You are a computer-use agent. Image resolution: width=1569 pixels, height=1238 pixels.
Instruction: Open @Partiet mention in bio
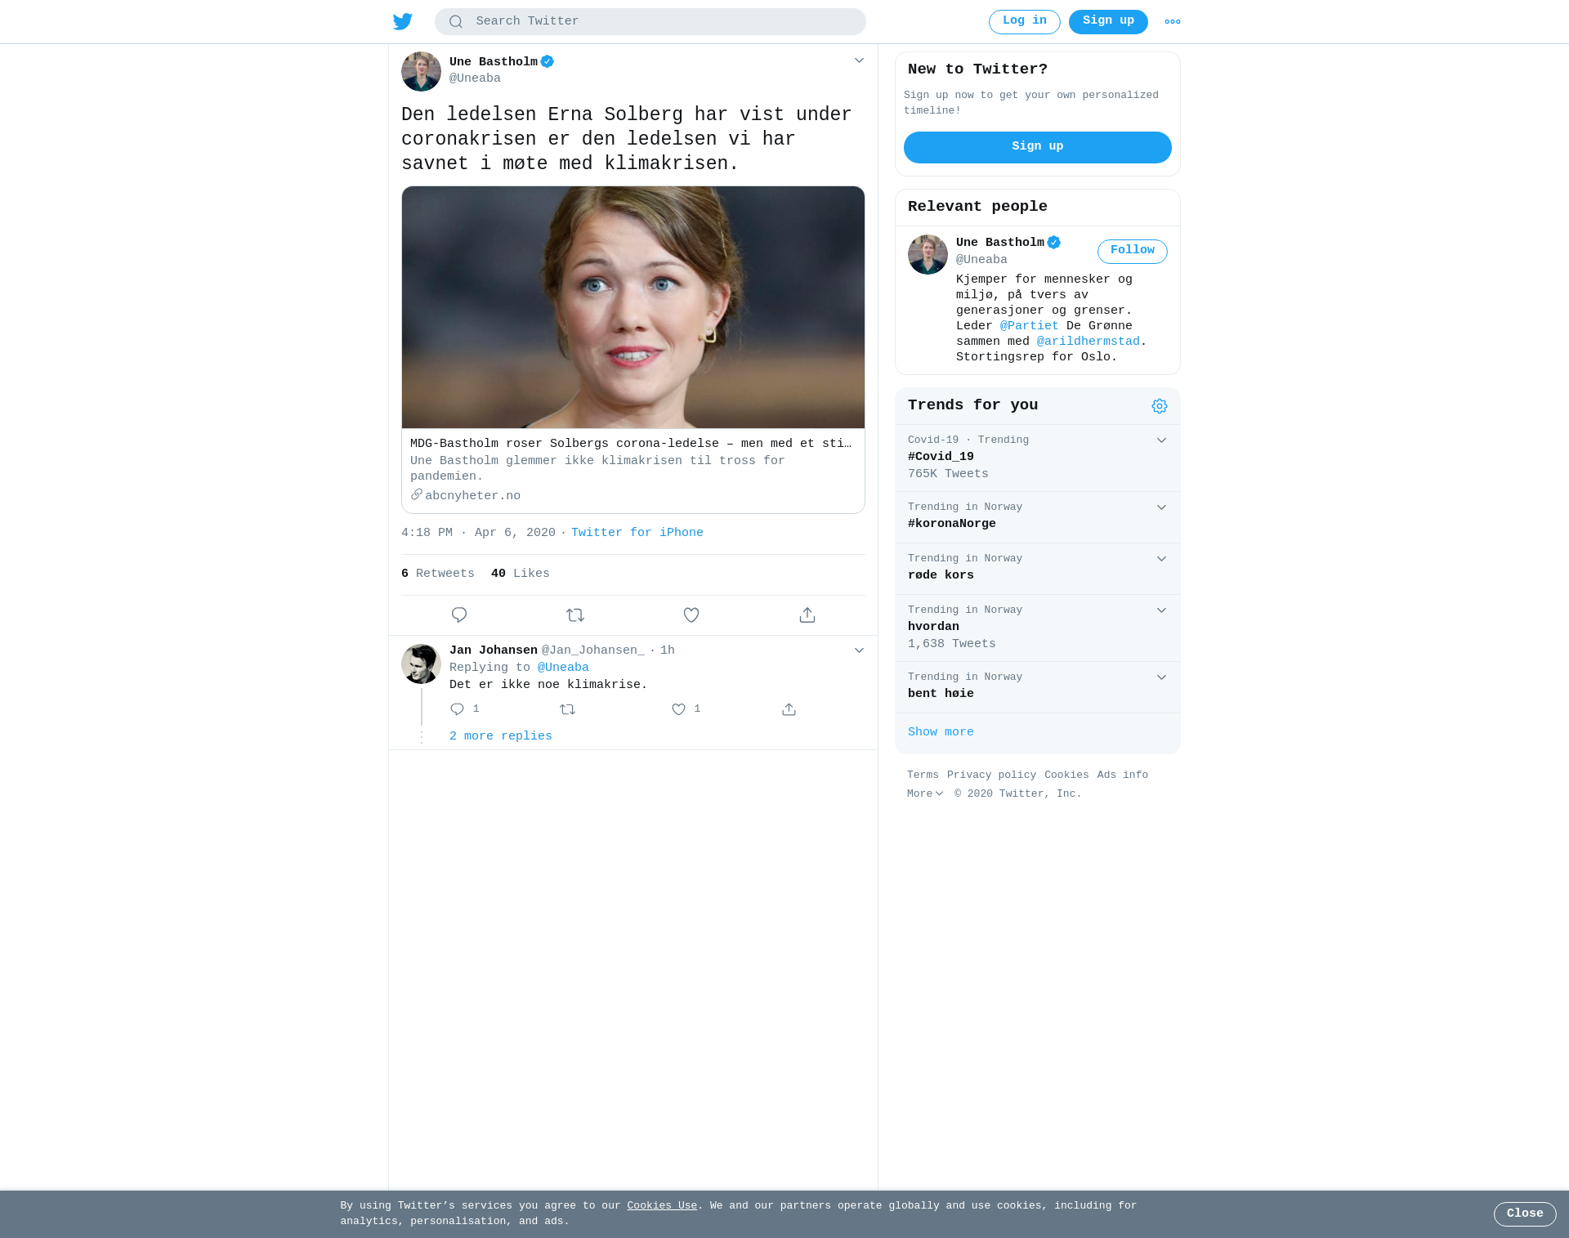coord(1029,326)
